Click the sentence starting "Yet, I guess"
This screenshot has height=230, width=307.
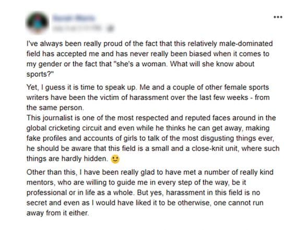tap(81, 87)
